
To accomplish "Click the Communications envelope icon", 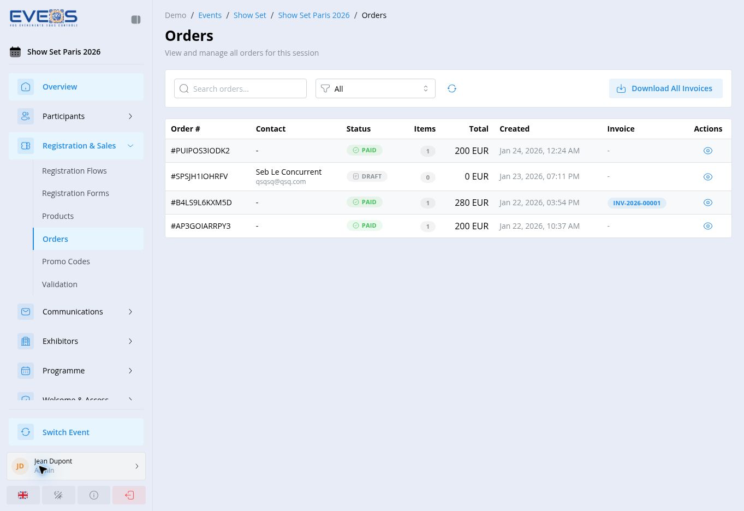I will 26,312.
